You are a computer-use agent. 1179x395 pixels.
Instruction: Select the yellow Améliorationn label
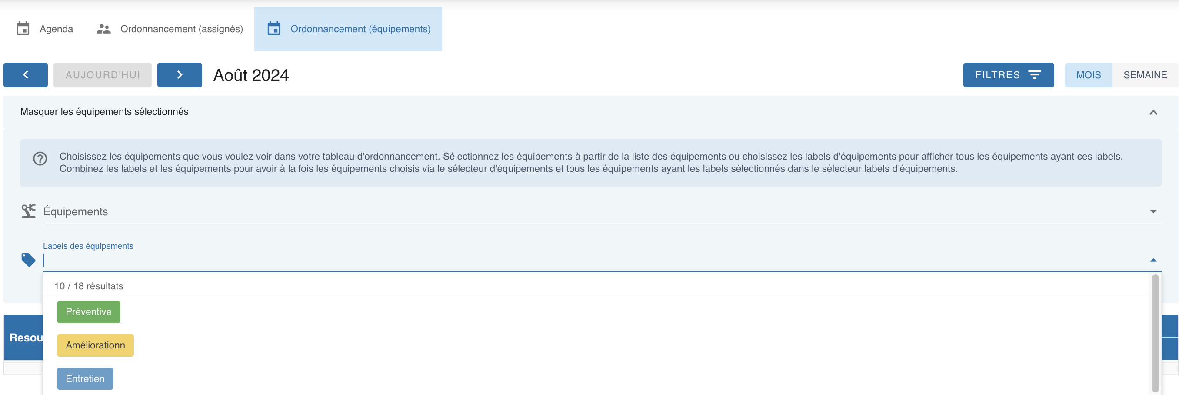pos(95,345)
